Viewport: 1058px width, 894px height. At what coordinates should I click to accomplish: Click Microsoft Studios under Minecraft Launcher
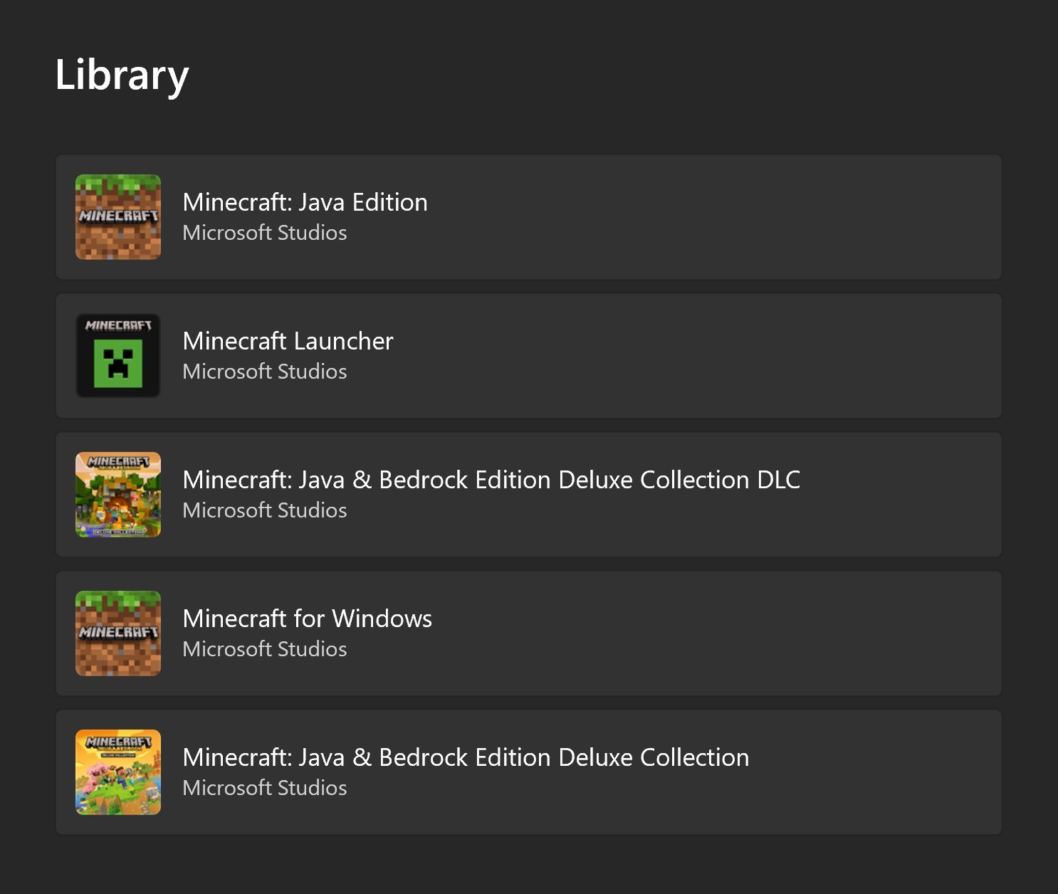265,372
